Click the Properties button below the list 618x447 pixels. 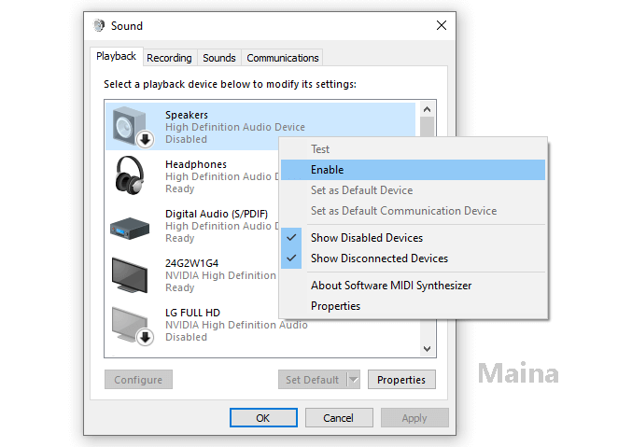click(x=401, y=380)
